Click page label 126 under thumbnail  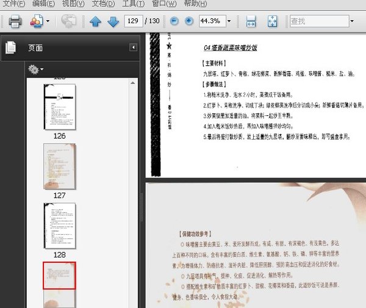point(60,136)
